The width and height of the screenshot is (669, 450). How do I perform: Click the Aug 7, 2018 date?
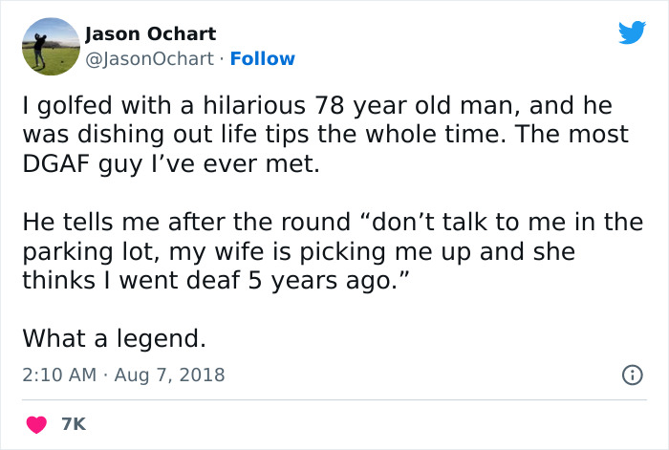click(172, 375)
